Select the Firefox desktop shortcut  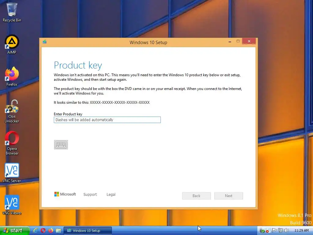[12, 76]
